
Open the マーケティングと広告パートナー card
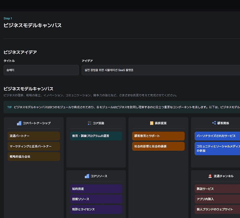click(34, 146)
